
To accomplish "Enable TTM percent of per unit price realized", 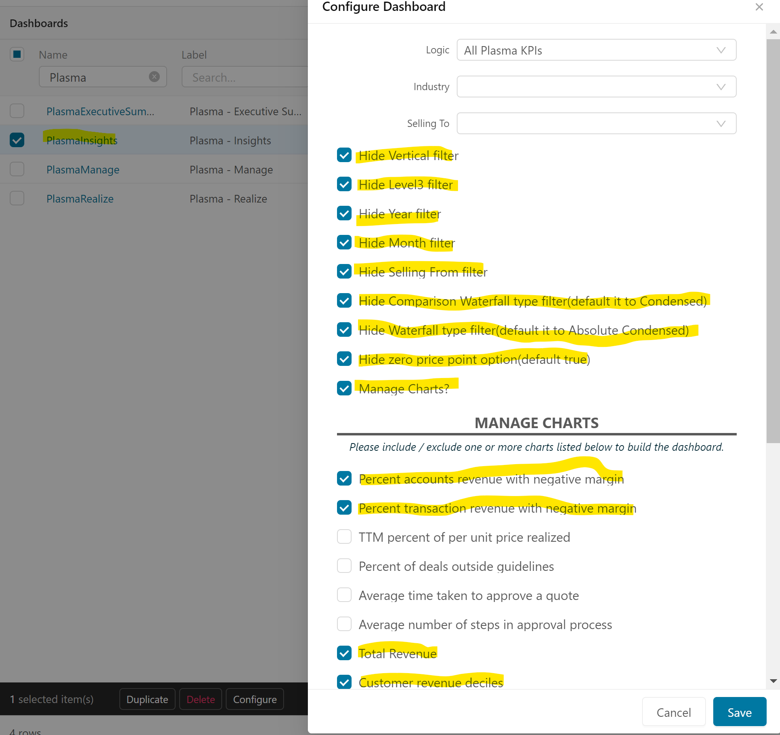I will click(344, 537).
